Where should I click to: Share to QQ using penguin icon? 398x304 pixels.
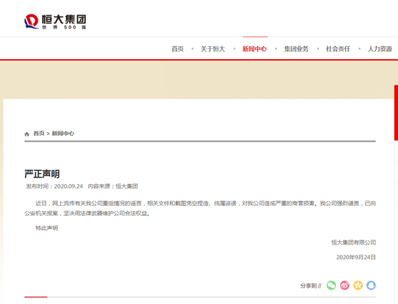[371, 285]
